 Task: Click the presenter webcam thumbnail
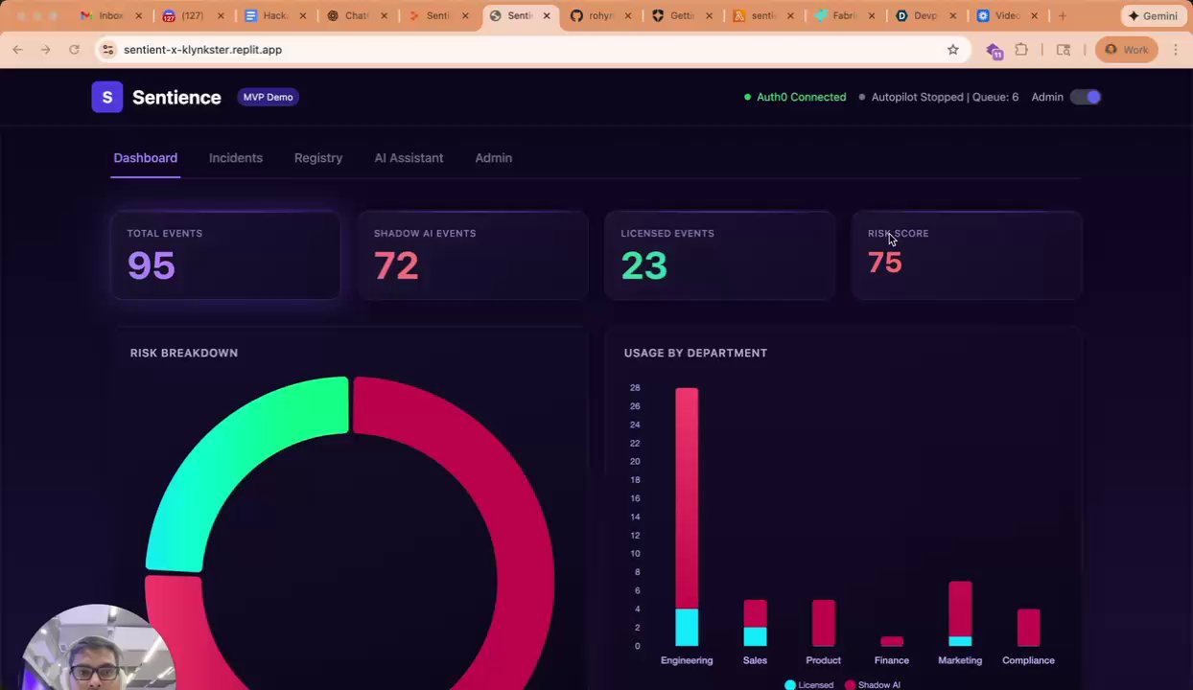pos(99,647)
